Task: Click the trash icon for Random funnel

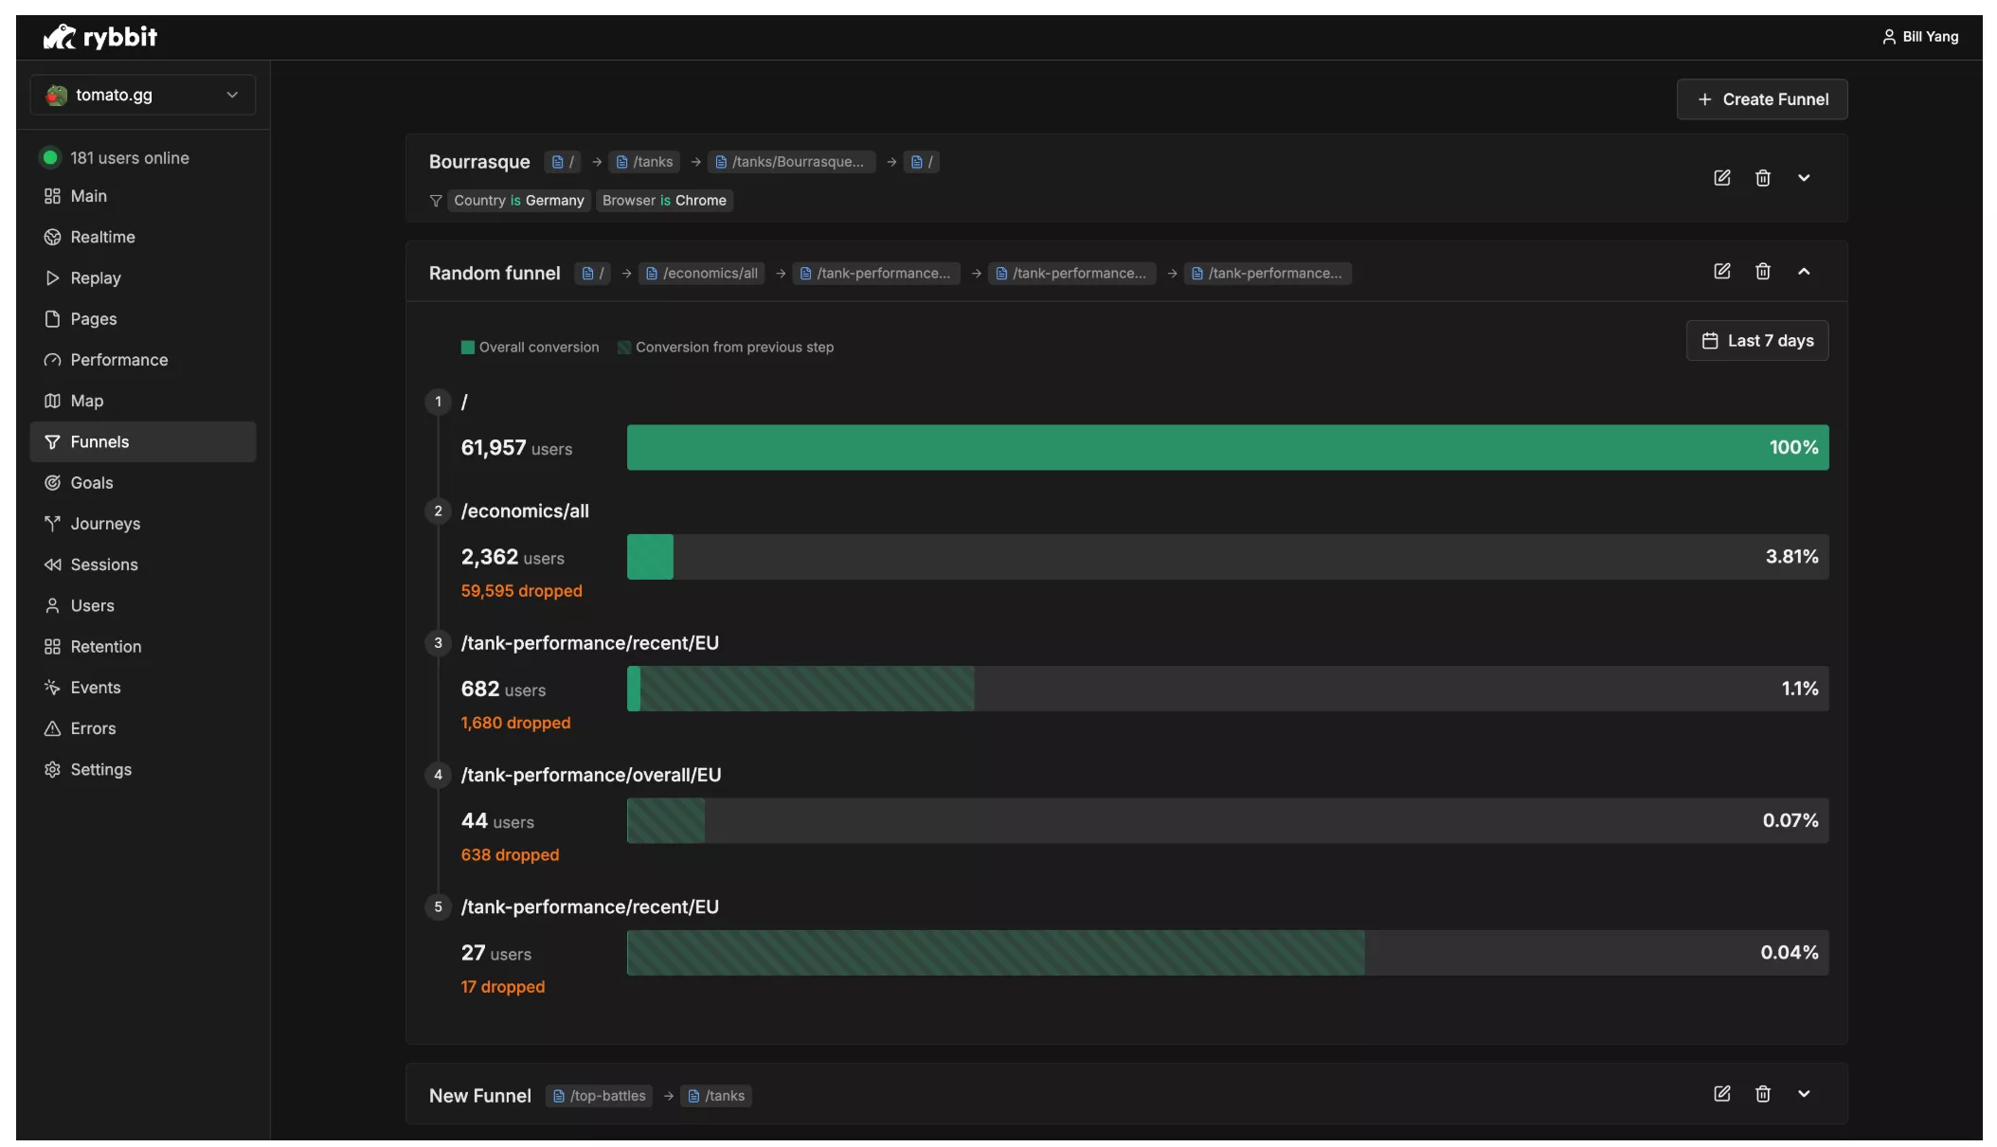Action: tap(1762, 272)
